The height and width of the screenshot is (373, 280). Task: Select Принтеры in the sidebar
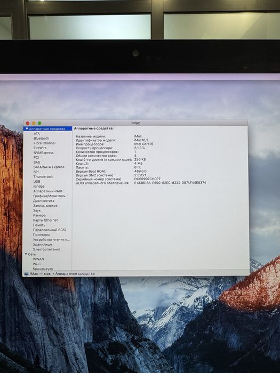[x=41, y=234]
